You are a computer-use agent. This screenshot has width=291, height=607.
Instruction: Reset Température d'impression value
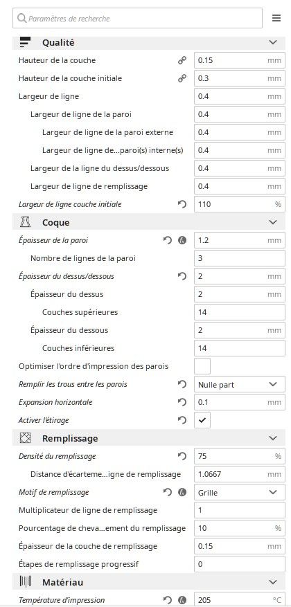pos(168,600)
